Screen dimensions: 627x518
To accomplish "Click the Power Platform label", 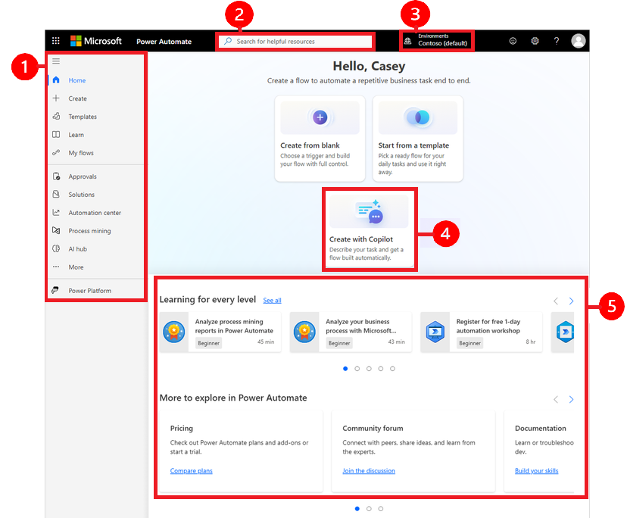I will click(x=90, y=290).
